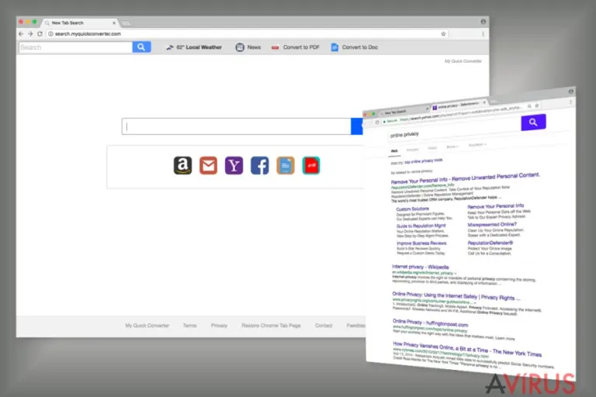Open the Chrome three-dot menu
The width and height of the screenshot is (596, 397).
click(x=483, y=34)
